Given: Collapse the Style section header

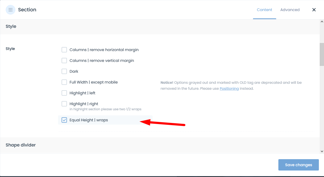Looking at the screenshot, I should (160, 26).
